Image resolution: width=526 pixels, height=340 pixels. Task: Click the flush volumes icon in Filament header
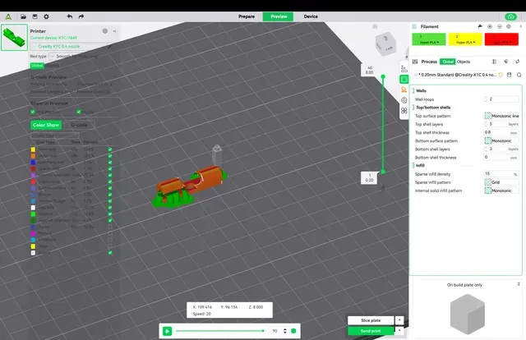(480, 26)
